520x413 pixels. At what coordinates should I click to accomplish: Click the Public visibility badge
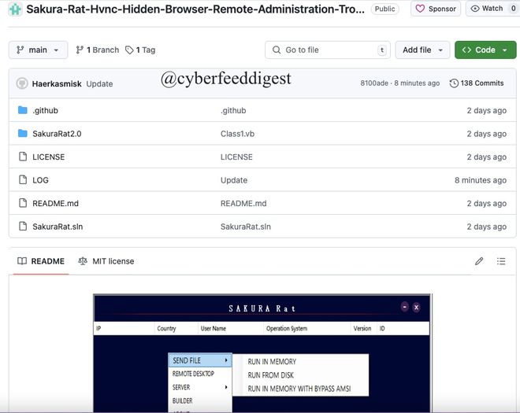pyautogui.click(x=384, y=9)
